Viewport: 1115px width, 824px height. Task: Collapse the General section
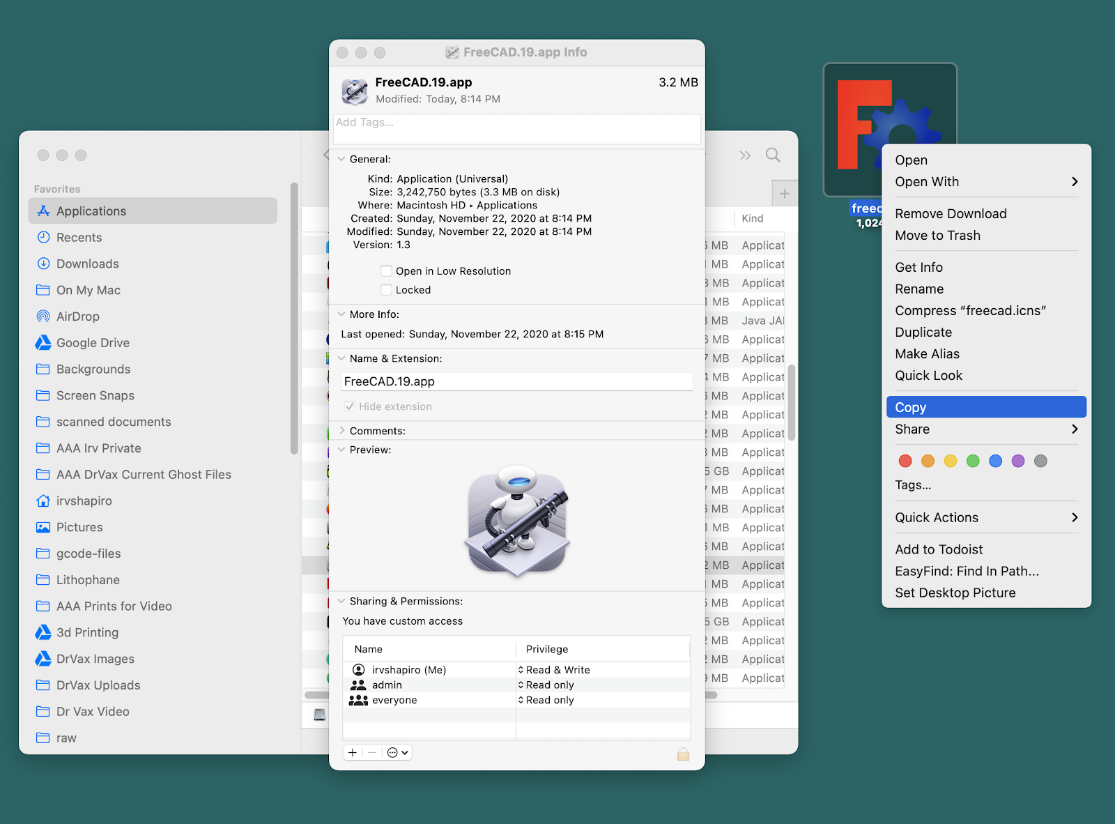click(341, 159)
